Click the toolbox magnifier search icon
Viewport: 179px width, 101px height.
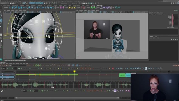click(1, 47)
